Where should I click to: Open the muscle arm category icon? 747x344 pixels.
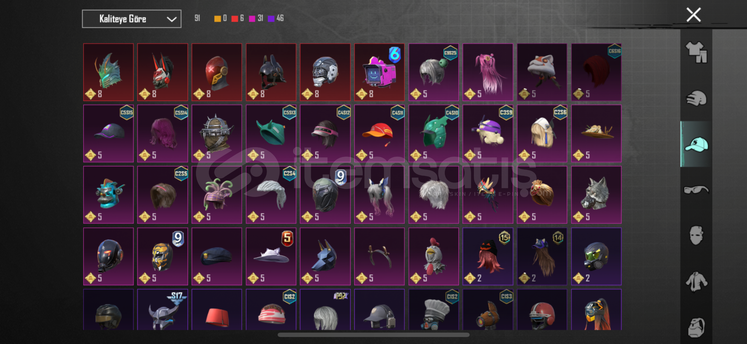point(696,327)
